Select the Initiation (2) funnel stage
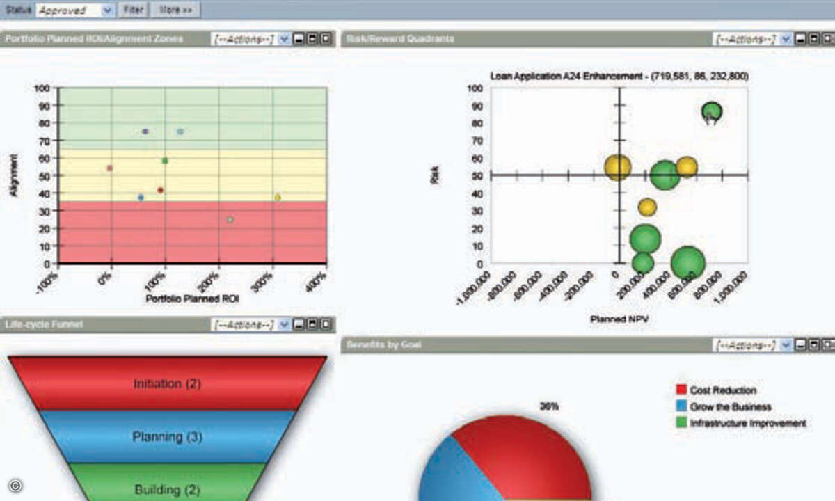 tap(167, 383)
